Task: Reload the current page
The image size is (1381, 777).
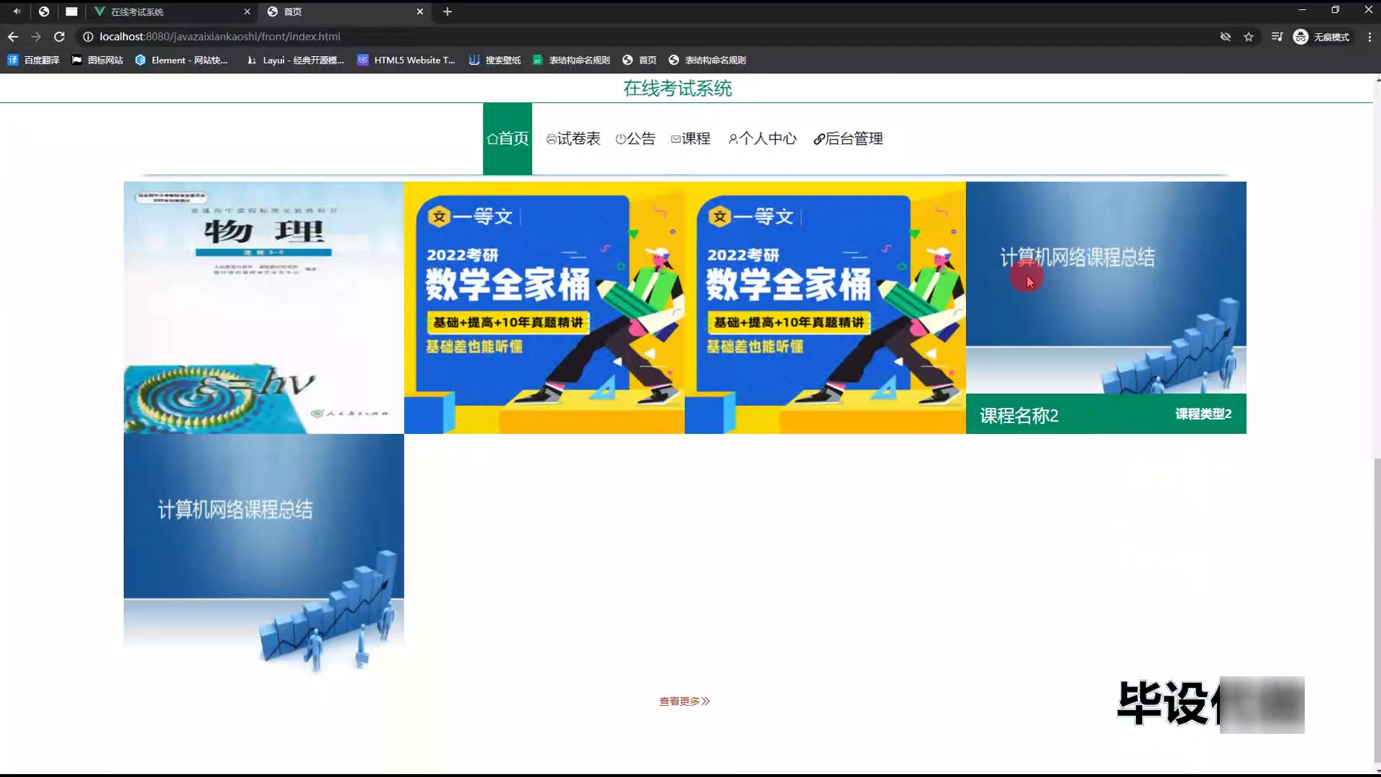Action: tap(60, 37)
